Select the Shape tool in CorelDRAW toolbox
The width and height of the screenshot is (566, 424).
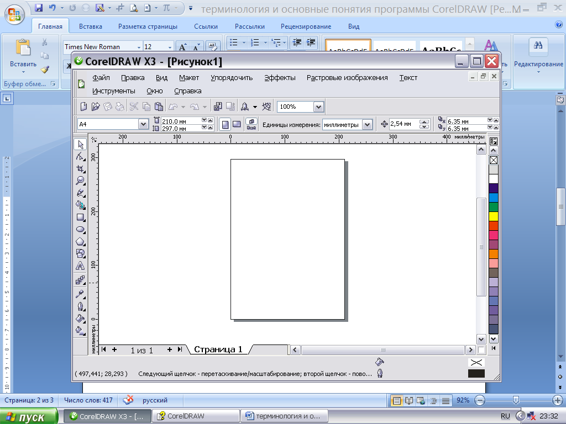80,156
